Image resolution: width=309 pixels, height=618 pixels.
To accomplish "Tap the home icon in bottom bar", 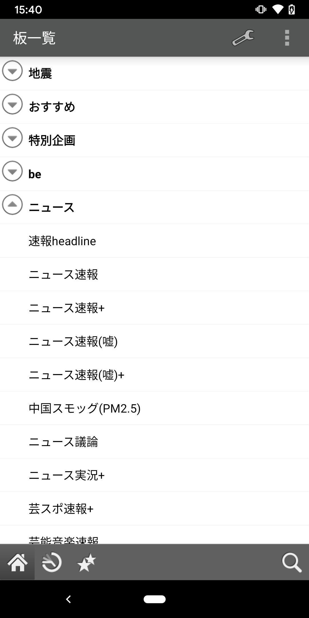I will [17, 562].
